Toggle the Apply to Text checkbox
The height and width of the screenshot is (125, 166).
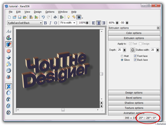(x=130, y=44)
